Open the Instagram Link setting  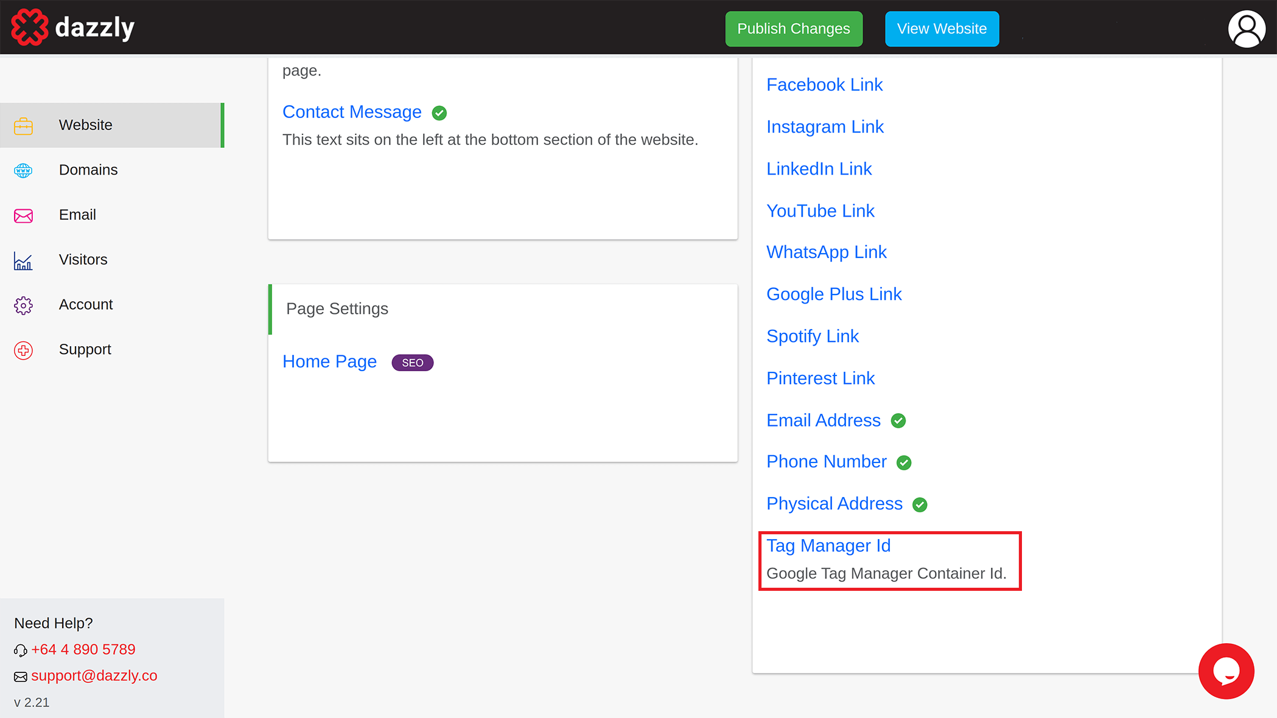(x=825, y=127)
